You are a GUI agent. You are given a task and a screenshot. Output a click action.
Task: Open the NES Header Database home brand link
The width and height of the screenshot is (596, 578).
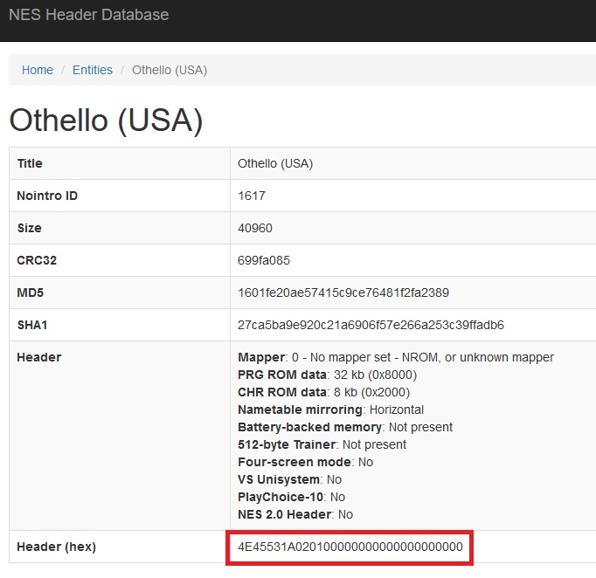coord(88,15)
